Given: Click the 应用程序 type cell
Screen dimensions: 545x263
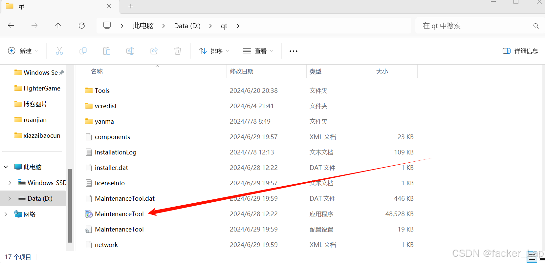Looking at the screenshot, I should tap(321, 214).
